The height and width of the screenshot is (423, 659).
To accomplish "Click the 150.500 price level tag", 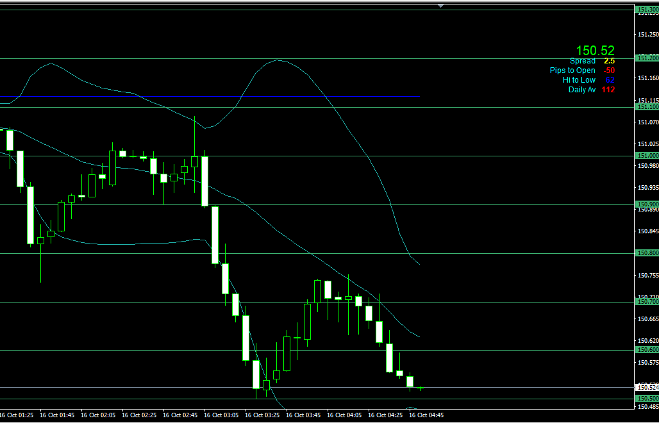I will (646, 399).
